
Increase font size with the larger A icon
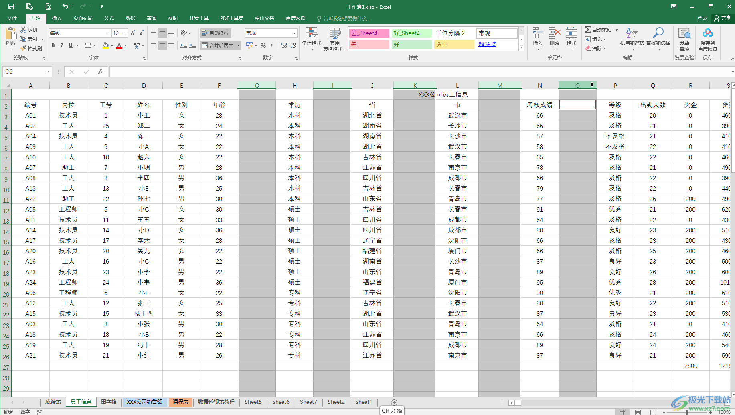[133, 33]
